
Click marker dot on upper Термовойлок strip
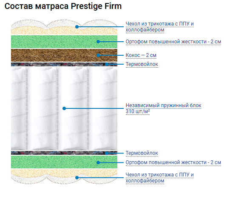(x=107, y=64)
